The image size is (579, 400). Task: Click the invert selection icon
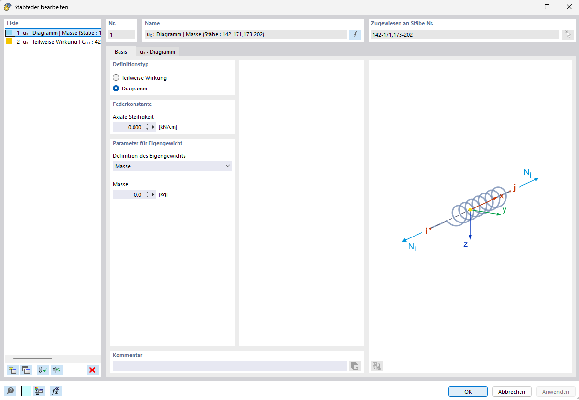tap(57, 370)
